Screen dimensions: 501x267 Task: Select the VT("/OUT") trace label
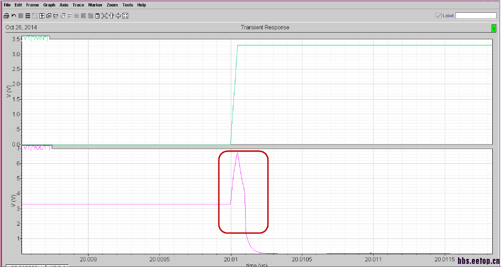coord(37,148)
